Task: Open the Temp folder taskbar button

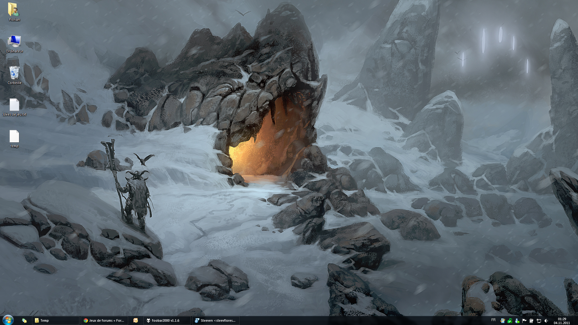Action: tap(56, 320)
